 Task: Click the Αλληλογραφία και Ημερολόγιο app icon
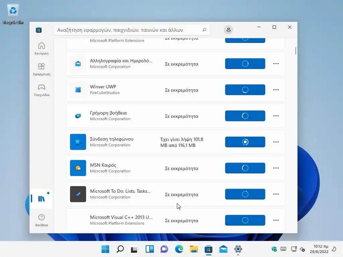[x=78, y=64]
